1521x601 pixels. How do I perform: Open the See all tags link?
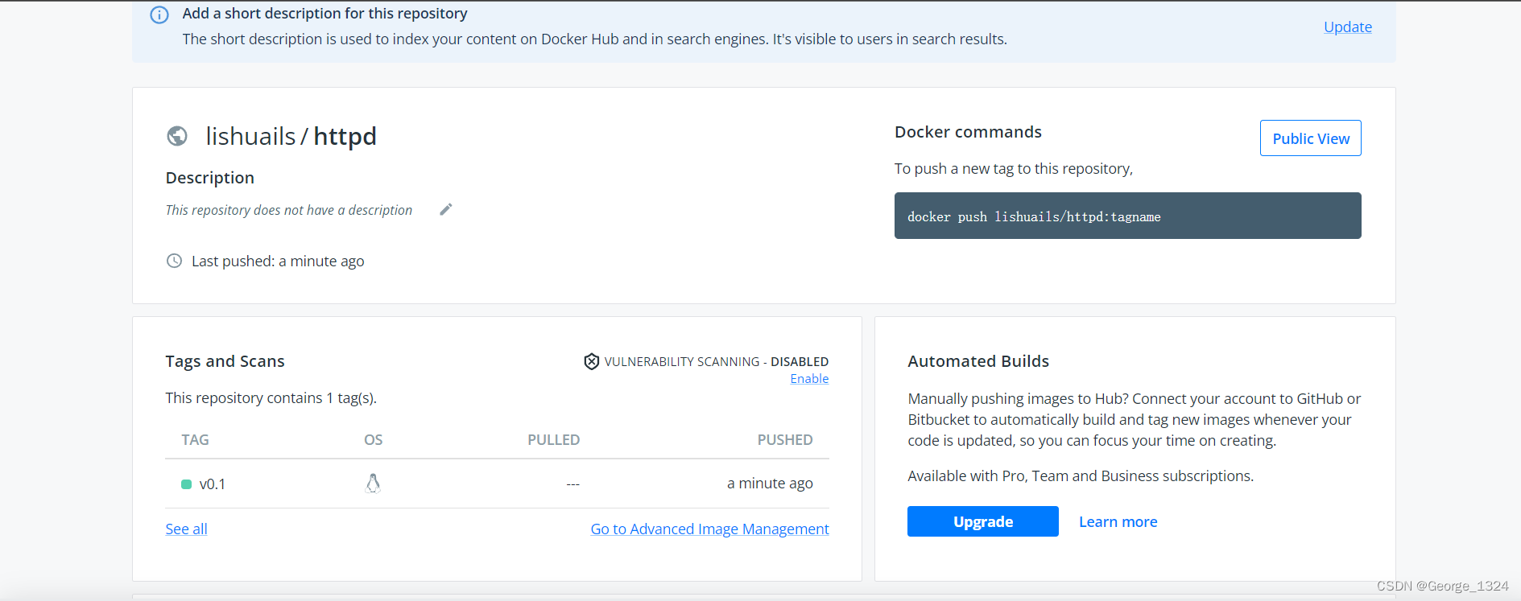pyautogui.click(x=186, y=529)
